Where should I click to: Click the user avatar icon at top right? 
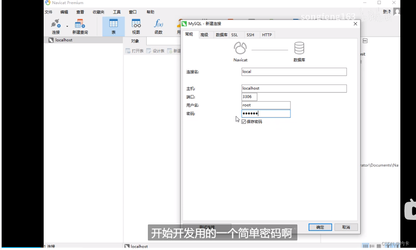pos(397,12)
